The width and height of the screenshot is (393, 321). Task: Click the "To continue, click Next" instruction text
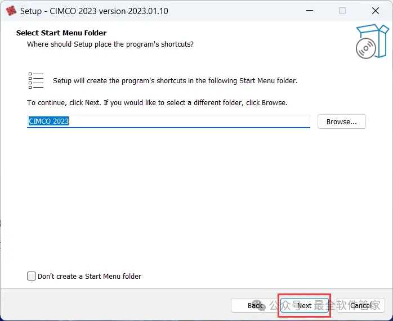click(x=157, y=102)
